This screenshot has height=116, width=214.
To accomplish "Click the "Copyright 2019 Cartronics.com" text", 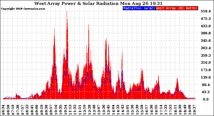I will 23,9.
